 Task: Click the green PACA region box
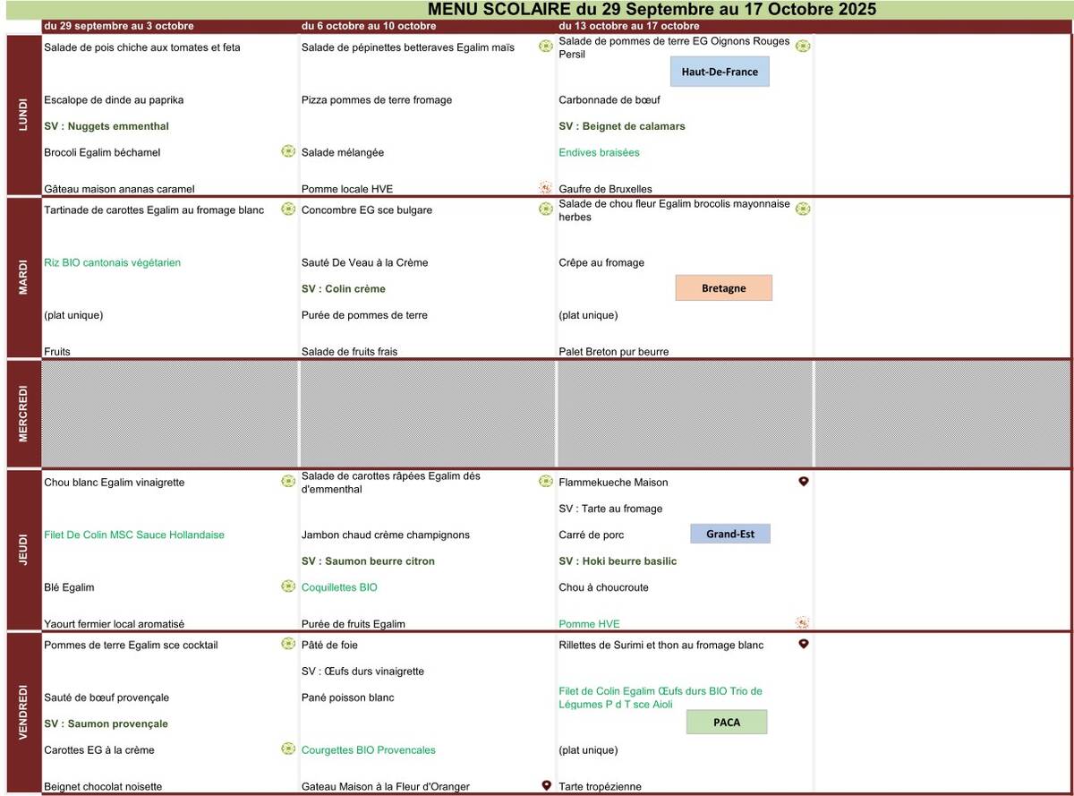click(x=727, y=722)
